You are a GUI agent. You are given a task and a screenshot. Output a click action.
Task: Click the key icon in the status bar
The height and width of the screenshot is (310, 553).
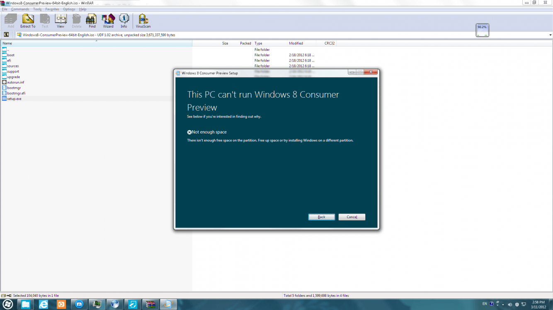tap(9, 296)
